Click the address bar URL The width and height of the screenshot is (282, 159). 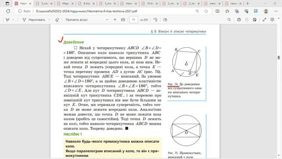tap(86, 11)
